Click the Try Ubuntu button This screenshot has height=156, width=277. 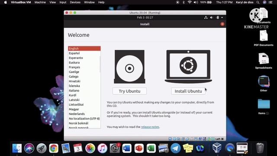129,91
